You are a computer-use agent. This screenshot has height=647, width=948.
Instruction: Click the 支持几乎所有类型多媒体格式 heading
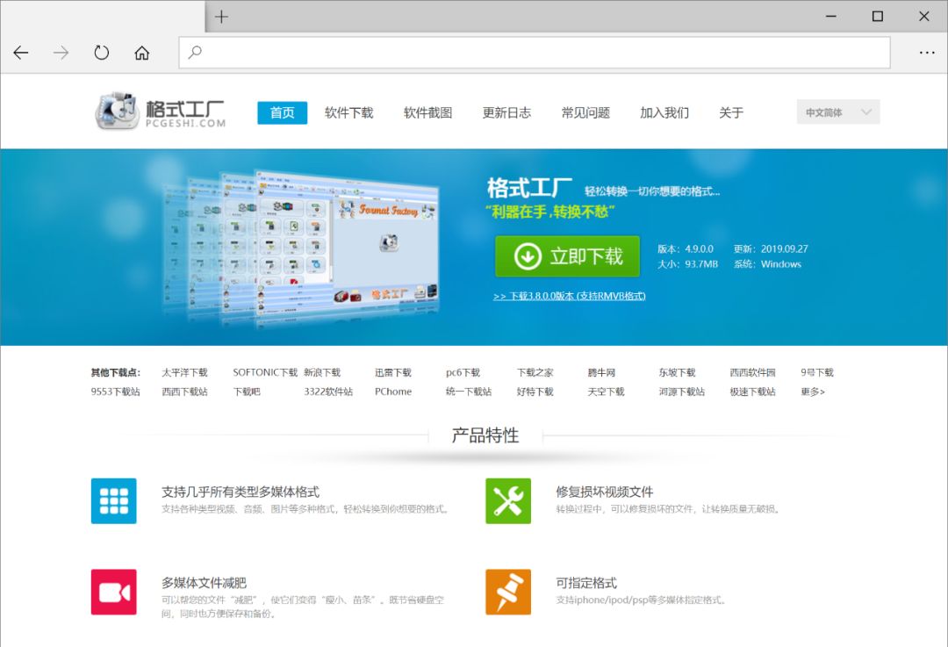[x=241, y=492]
